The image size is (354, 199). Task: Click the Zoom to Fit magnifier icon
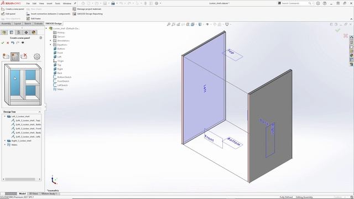point(168,24)
